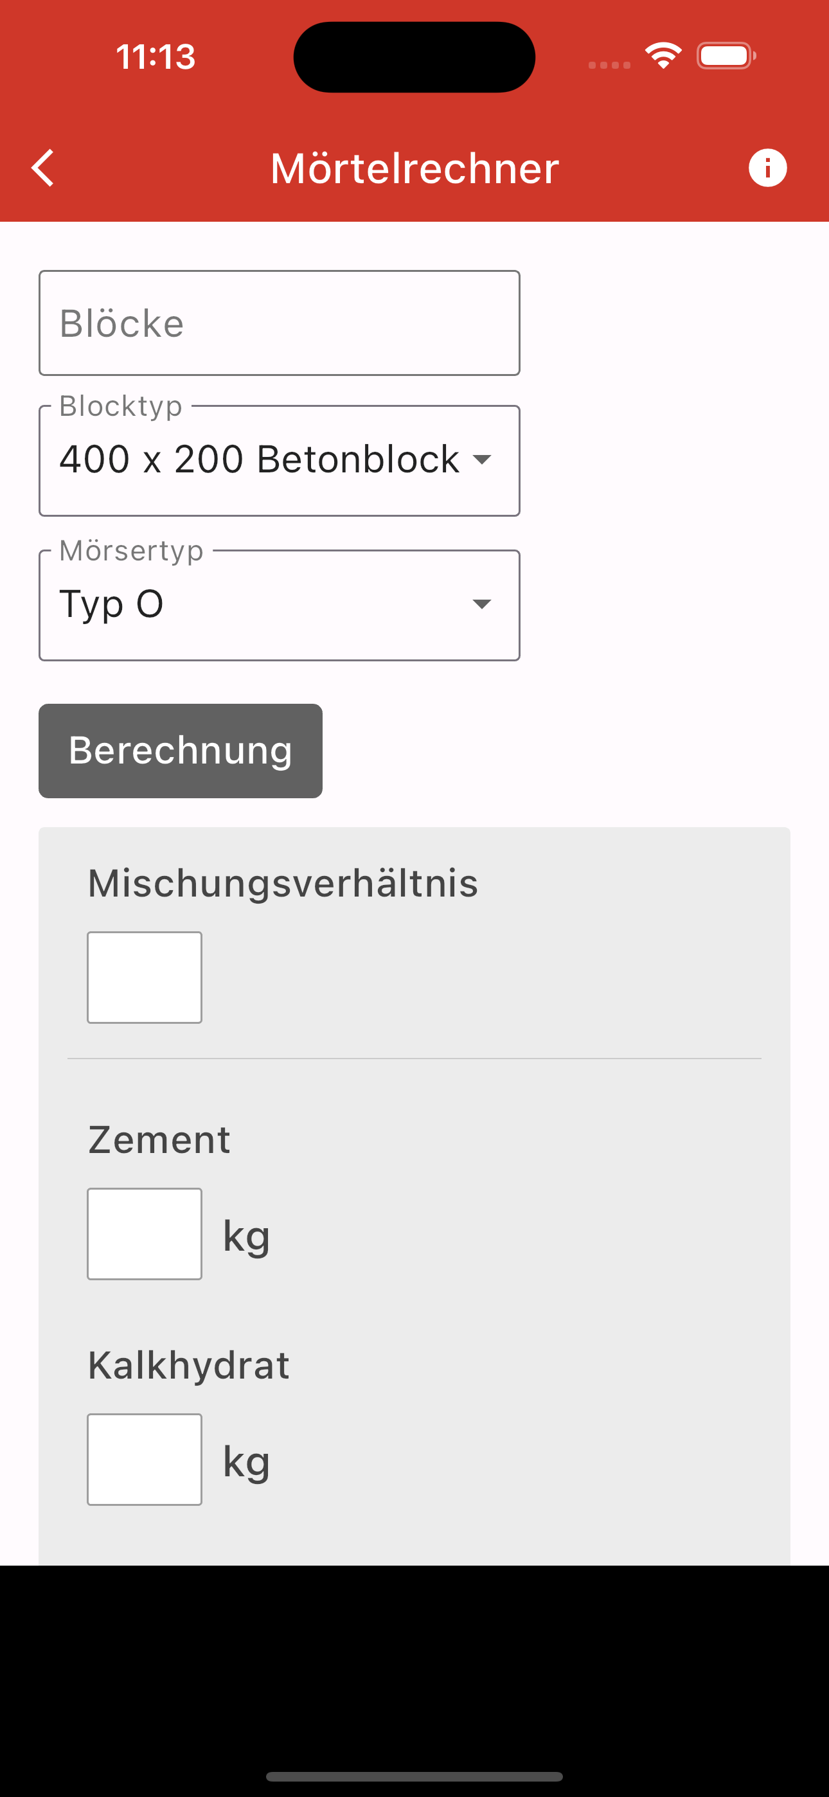Open the Blocktyp dropdown

coord(279,460)
